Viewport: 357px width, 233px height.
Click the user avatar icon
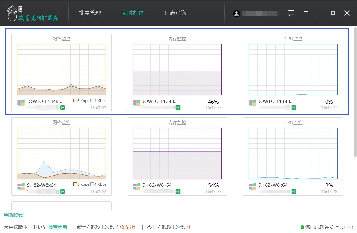[236, 14]
